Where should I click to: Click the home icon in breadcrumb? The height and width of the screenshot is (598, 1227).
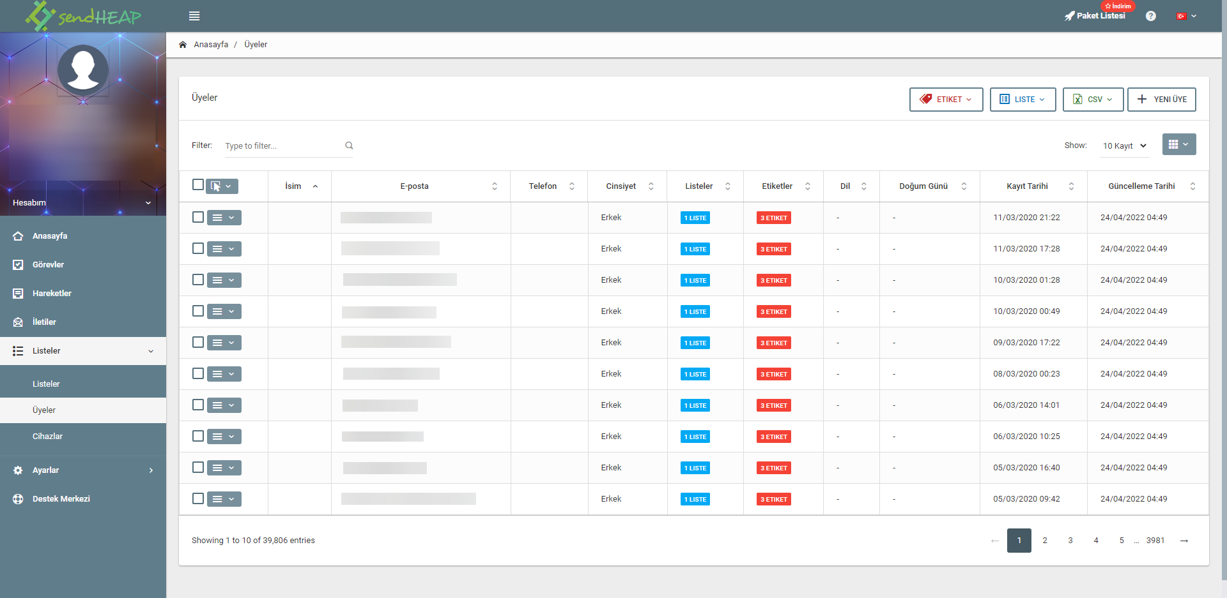[x=183, y=45]
